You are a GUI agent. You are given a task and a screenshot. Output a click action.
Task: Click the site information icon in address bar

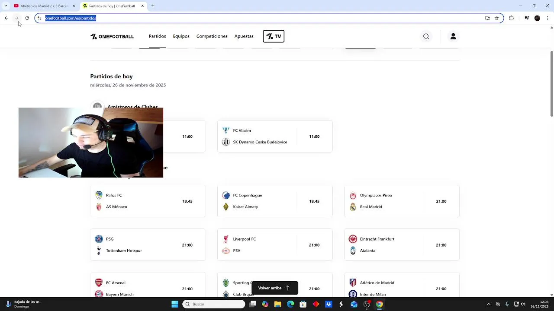[x=40, y=18]
